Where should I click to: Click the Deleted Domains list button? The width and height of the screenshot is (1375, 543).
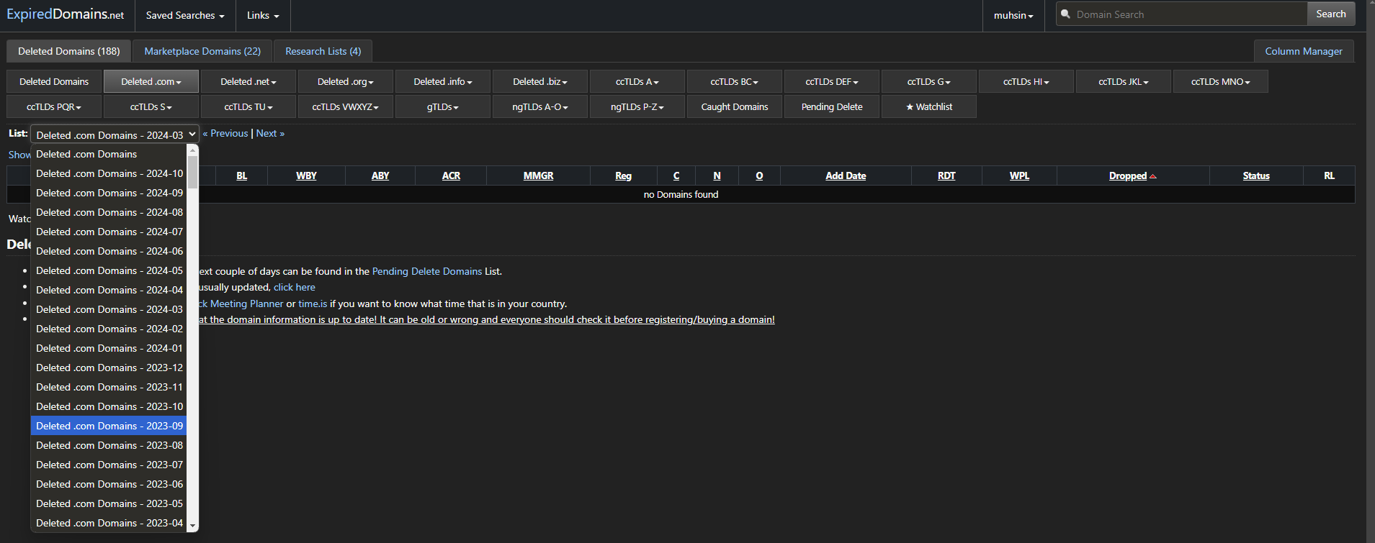point(54,81)
